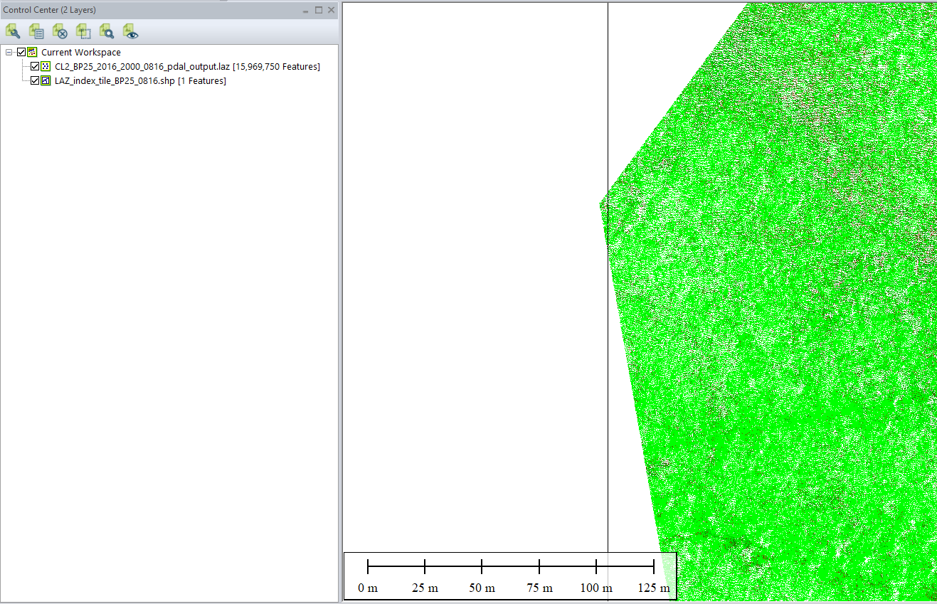Uncheck the CL2_BP25 laz layer checkbox
The image size is (937, 604).
(33, 65)
